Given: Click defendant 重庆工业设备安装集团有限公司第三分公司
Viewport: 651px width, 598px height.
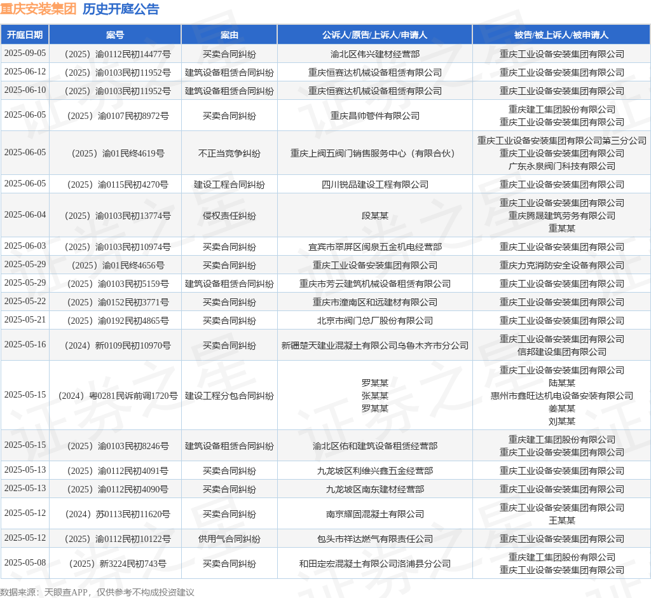Looking at the screenshot, I should pos(562,141).
